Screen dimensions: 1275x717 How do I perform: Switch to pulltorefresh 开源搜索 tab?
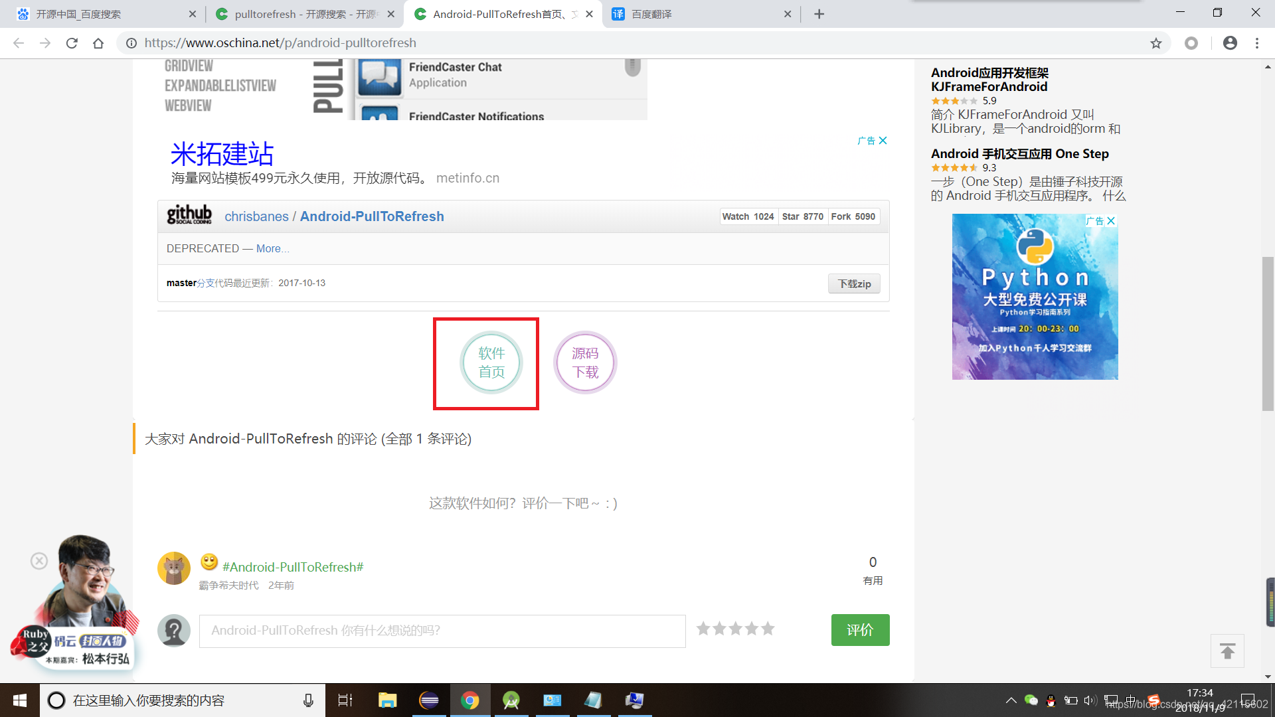[305, 14]
